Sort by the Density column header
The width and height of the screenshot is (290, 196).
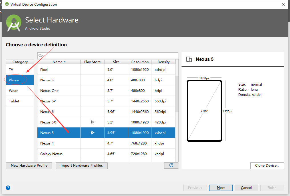pos(164,62)
